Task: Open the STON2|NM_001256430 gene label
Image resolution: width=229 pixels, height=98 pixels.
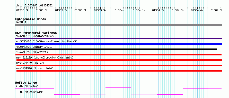Action: pos(29,92)
